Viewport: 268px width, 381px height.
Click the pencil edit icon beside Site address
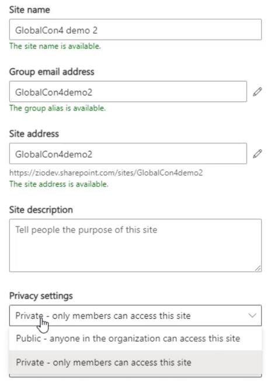click(257, 154)
